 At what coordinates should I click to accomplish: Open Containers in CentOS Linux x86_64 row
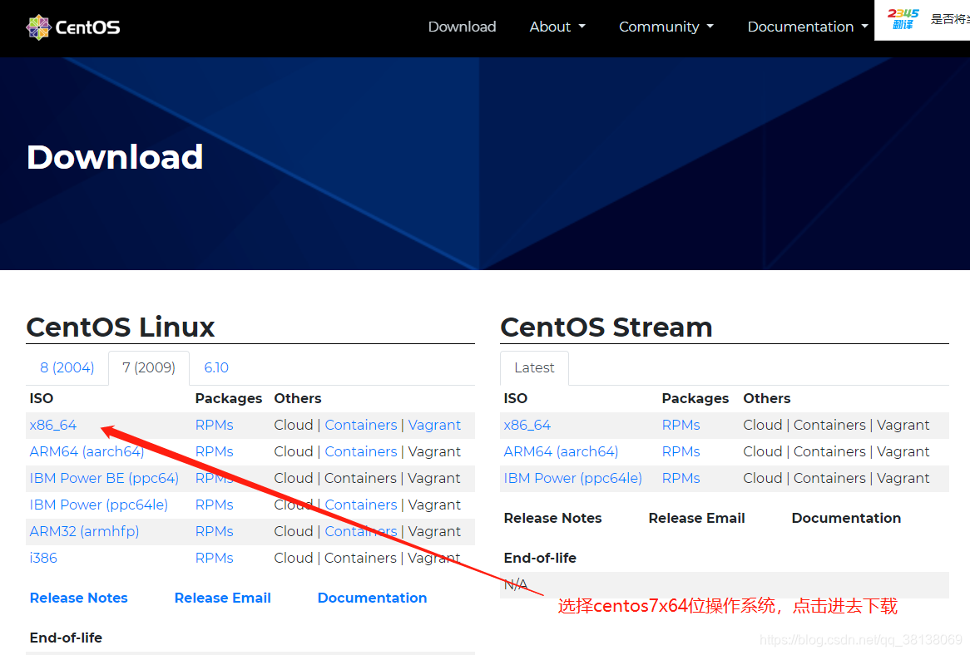[361, 425]
